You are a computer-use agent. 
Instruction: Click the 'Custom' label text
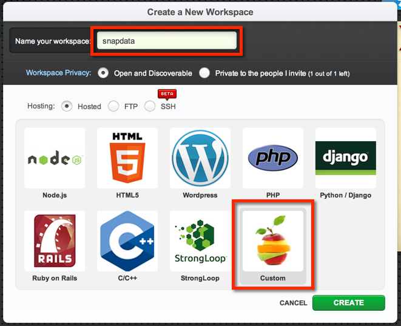coord(273,278)
